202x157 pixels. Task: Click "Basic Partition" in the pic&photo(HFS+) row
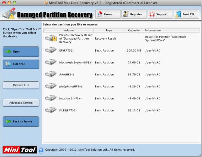point(104,86)
